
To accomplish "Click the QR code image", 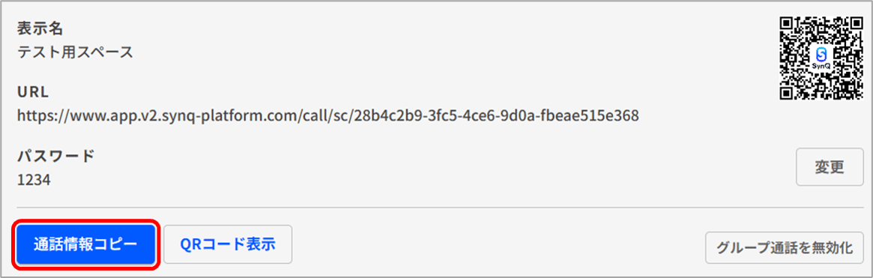I will [x=821, y=58].
